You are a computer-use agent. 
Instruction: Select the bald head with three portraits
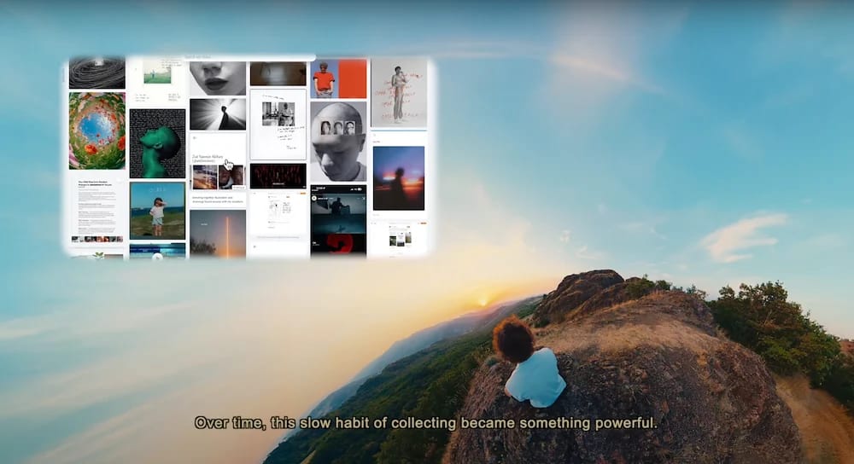pyautogui.click(x=338, y=141)
